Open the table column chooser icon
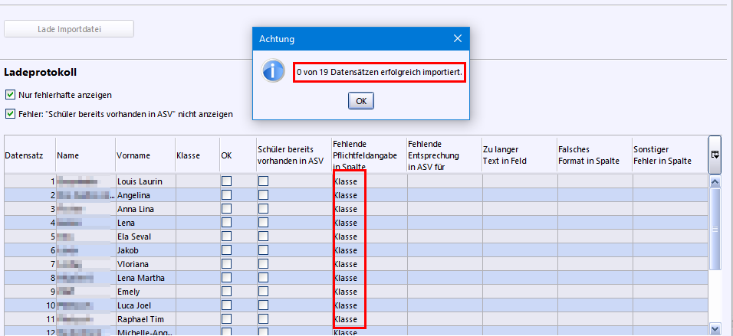This screenshot has height=336, width=733. [715, 154]
